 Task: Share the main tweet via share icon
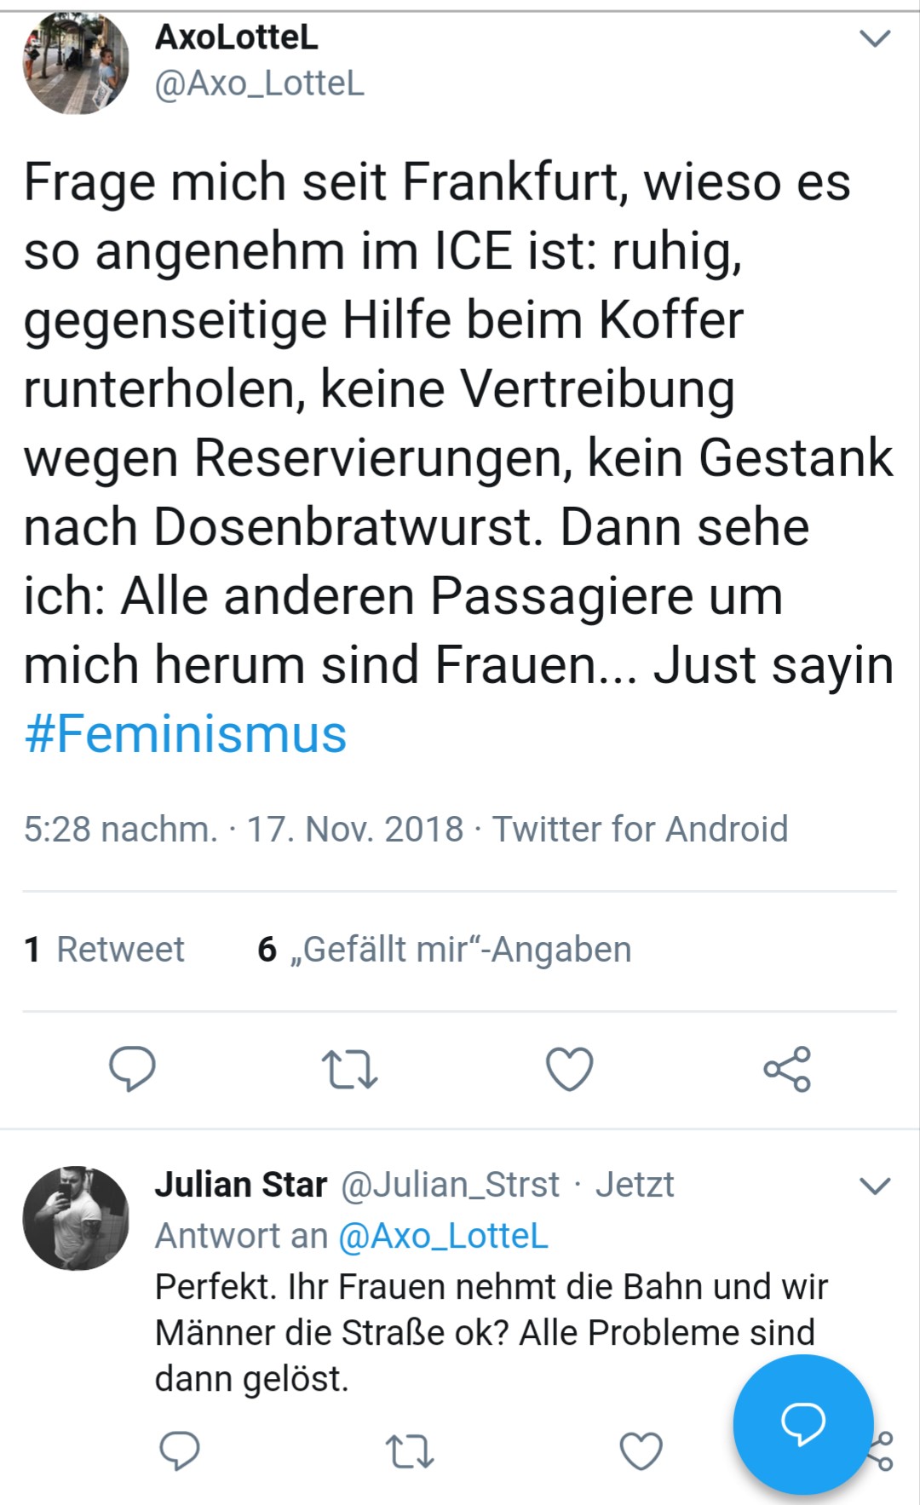[x=787, y=1069]
